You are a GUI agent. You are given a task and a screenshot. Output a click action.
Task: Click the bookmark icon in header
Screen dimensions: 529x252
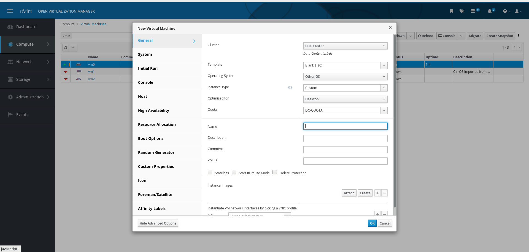[x=451, y=11]
